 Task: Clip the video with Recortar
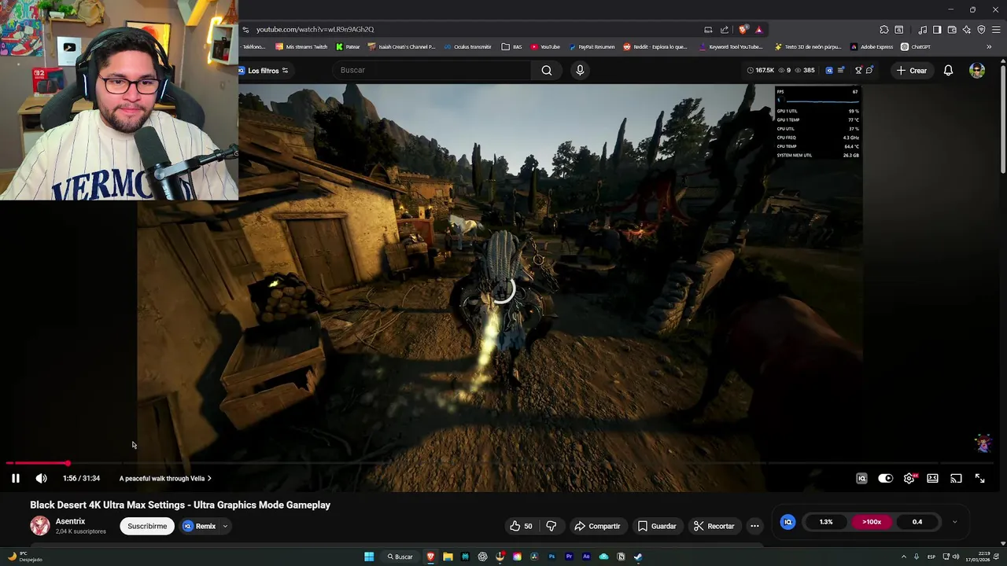(x=714, y=526)
